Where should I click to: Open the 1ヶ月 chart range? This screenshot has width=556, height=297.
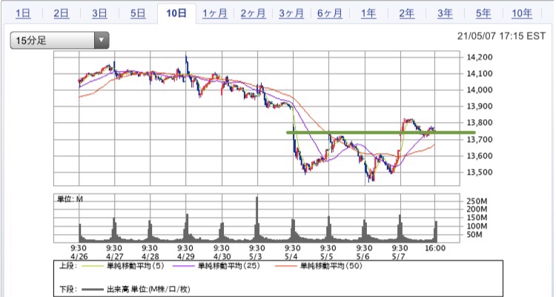(x=214, y=13)
